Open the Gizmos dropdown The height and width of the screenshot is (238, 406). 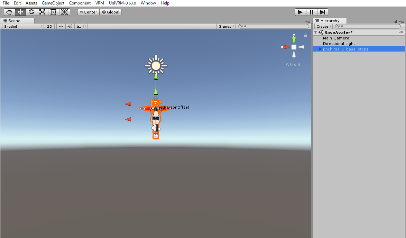(x=226, y=26)
